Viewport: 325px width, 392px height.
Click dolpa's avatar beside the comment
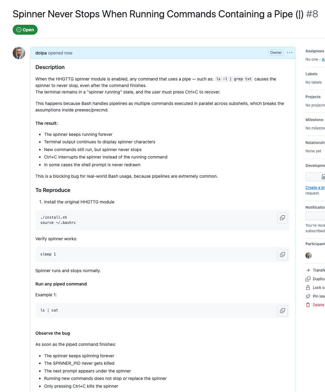[x=19, y=53]
